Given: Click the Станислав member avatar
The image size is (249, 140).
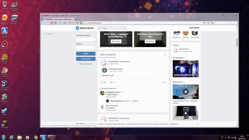Looking at the screenshot, I should point(195,33).
